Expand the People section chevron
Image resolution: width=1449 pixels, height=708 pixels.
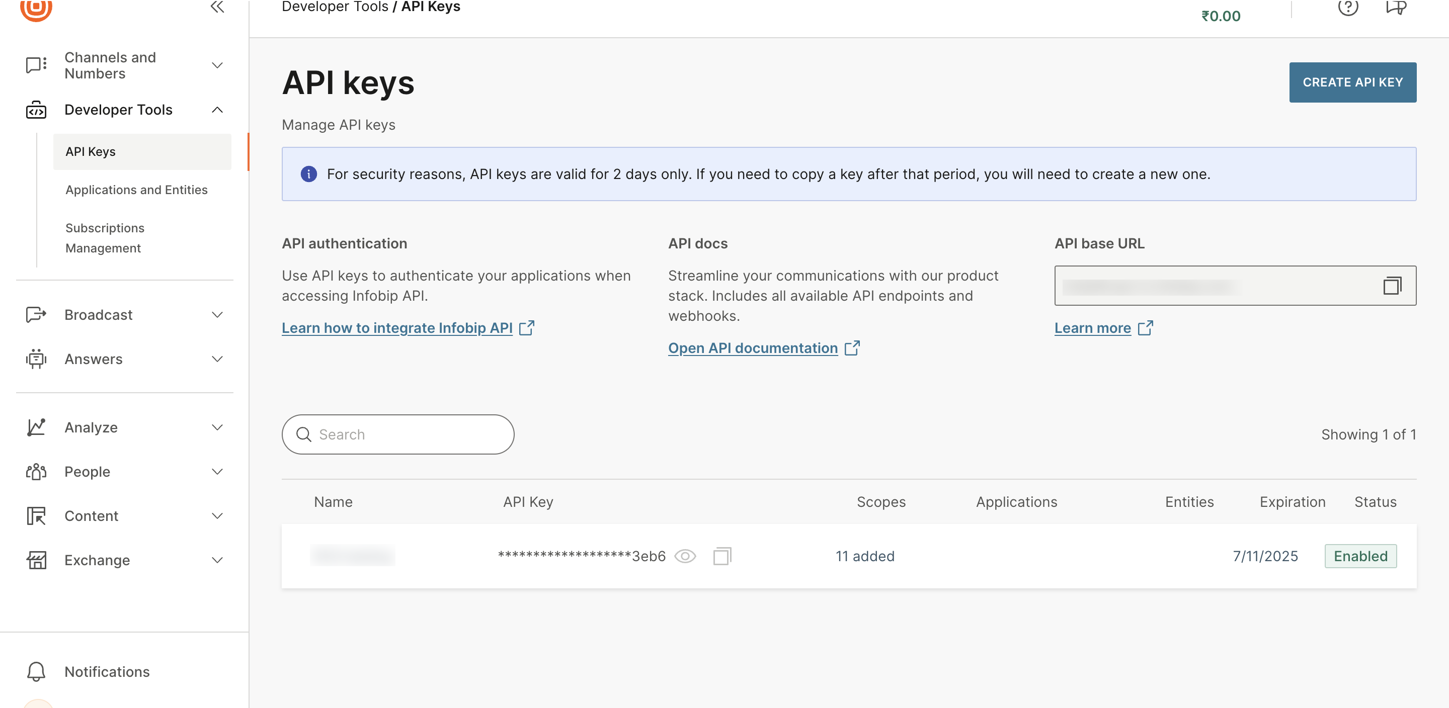pyautogui.click(x=217, y=472)
